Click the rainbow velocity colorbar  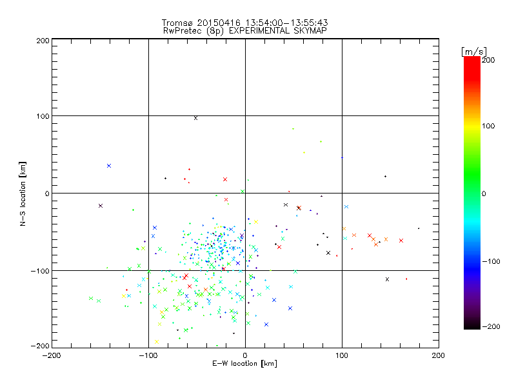pyautogui.click(x=472, y=193)
